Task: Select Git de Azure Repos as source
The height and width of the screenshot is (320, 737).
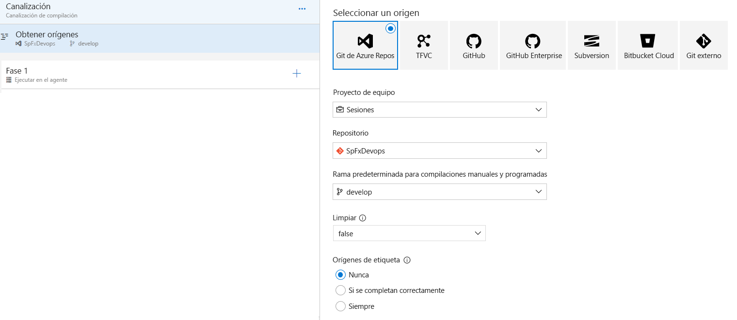Action: tap(365, 45)
